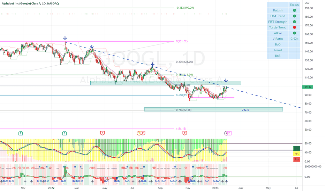The width and height of the screenshot is (325, 191).
Task: Click the first green earnings E marker near Nov 2021
Action: click(21, 133)
